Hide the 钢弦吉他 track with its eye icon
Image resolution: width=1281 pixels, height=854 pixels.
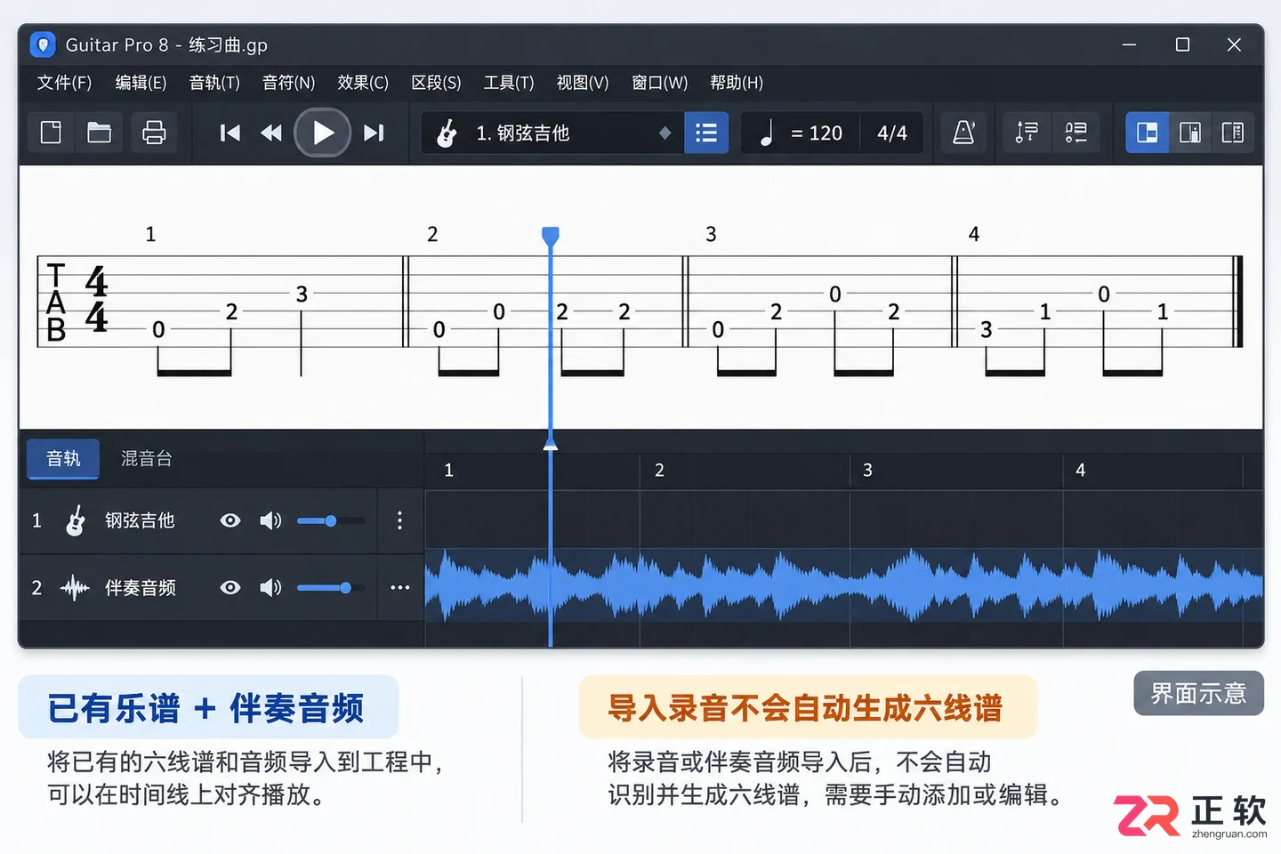tap(230, 520)
